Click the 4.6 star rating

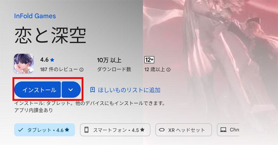[x=47, y=60]
